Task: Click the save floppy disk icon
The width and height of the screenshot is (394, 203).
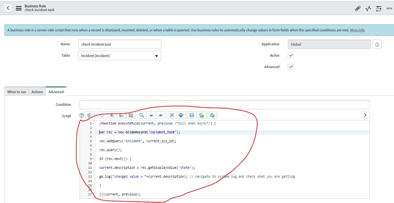Action: 192,115
